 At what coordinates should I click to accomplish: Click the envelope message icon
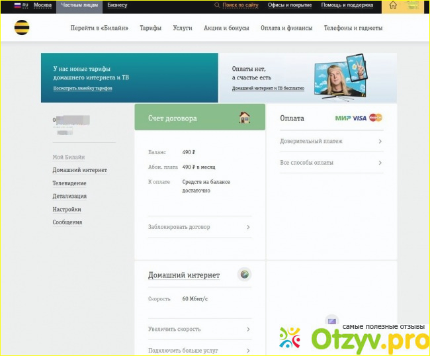click(x=331, y=320)
